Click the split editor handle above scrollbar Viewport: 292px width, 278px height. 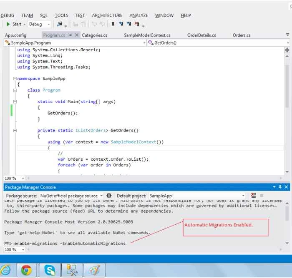287,50
